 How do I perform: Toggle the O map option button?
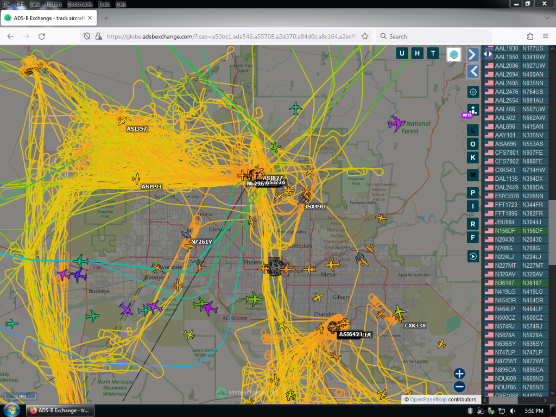(473, 144)
